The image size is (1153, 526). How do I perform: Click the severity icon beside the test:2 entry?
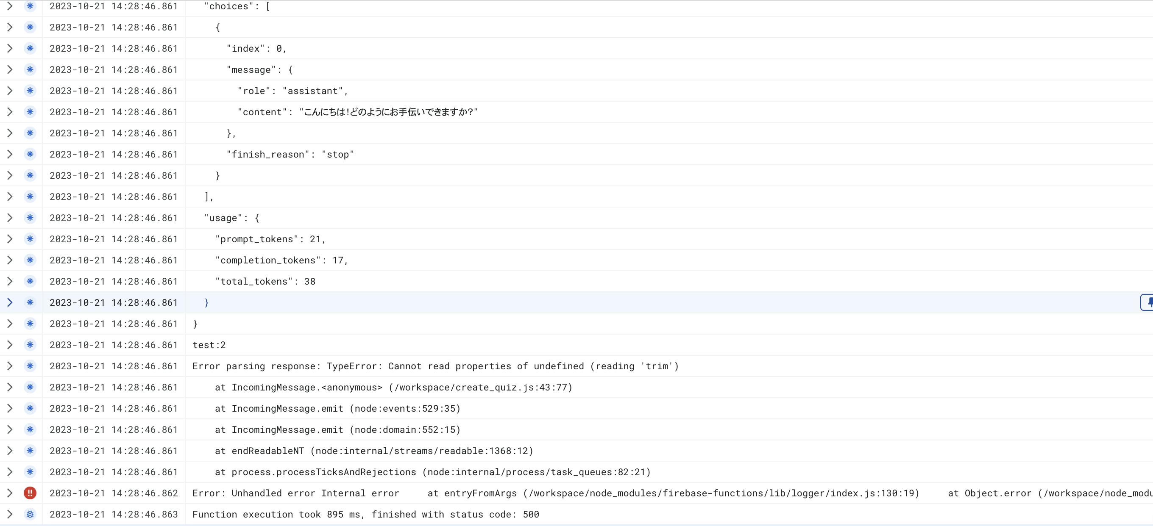[x=30, y=345]
